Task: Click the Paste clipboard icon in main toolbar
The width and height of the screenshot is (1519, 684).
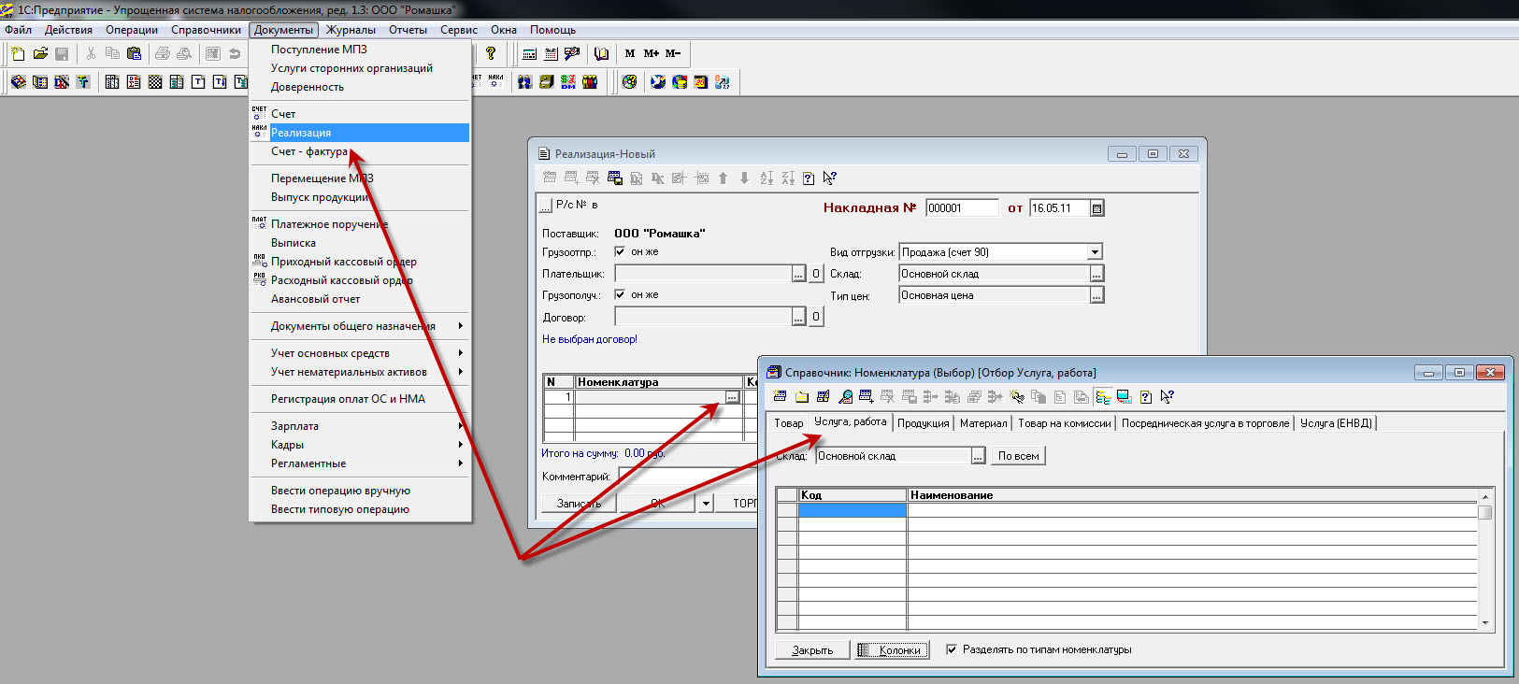Action: 134,54
